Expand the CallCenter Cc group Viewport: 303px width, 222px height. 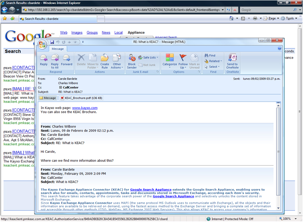[61, 88]
